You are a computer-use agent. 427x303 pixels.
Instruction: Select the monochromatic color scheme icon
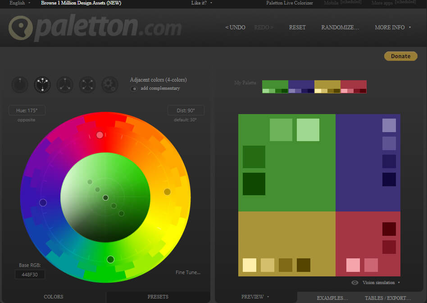point(20,85)
